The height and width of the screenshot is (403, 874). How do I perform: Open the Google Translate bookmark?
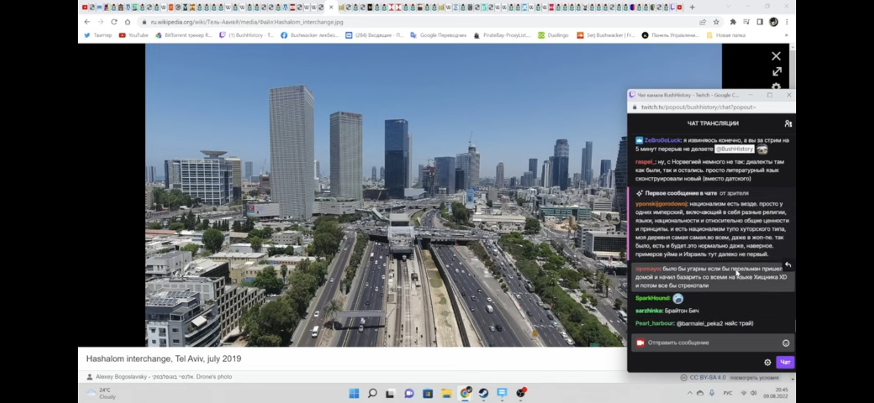click(438, 35)
